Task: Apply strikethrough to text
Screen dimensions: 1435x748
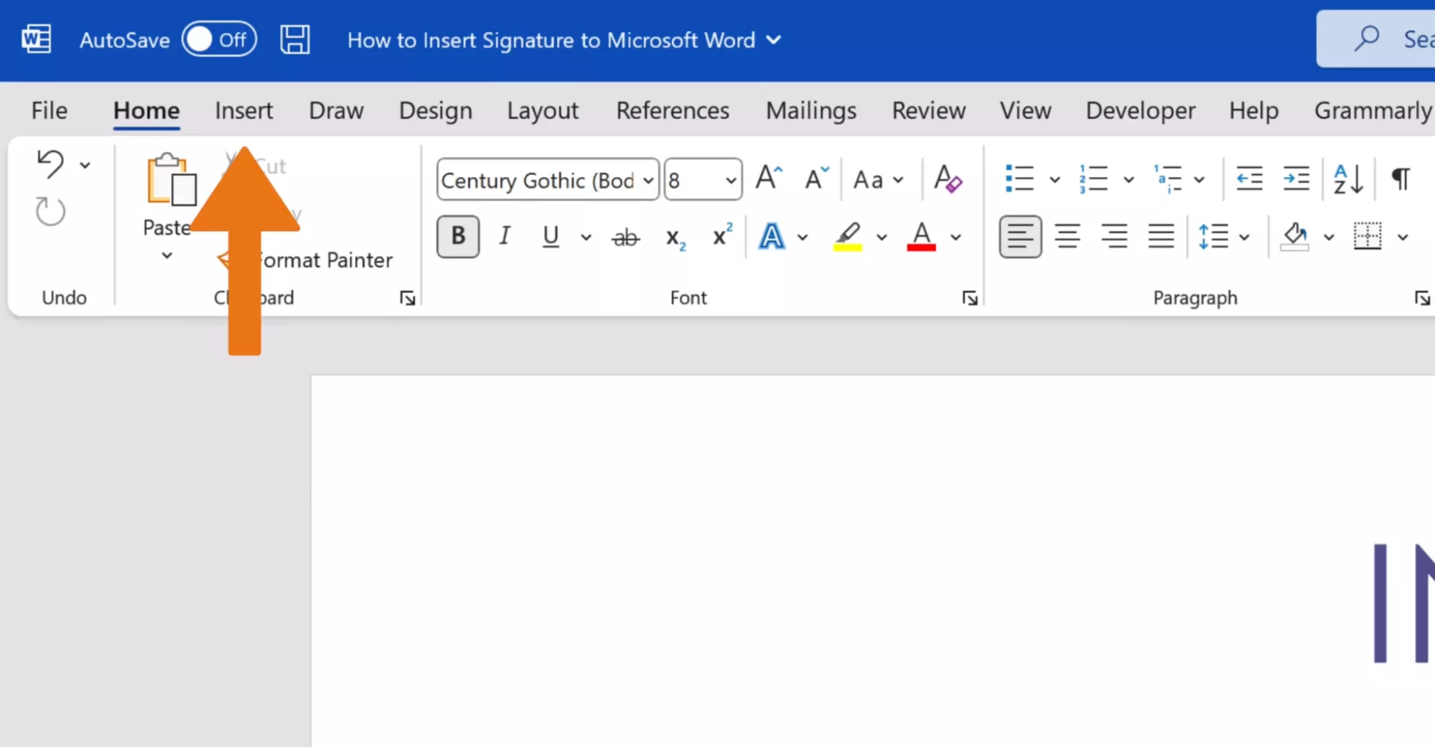Action: click(x=625, y=236)
